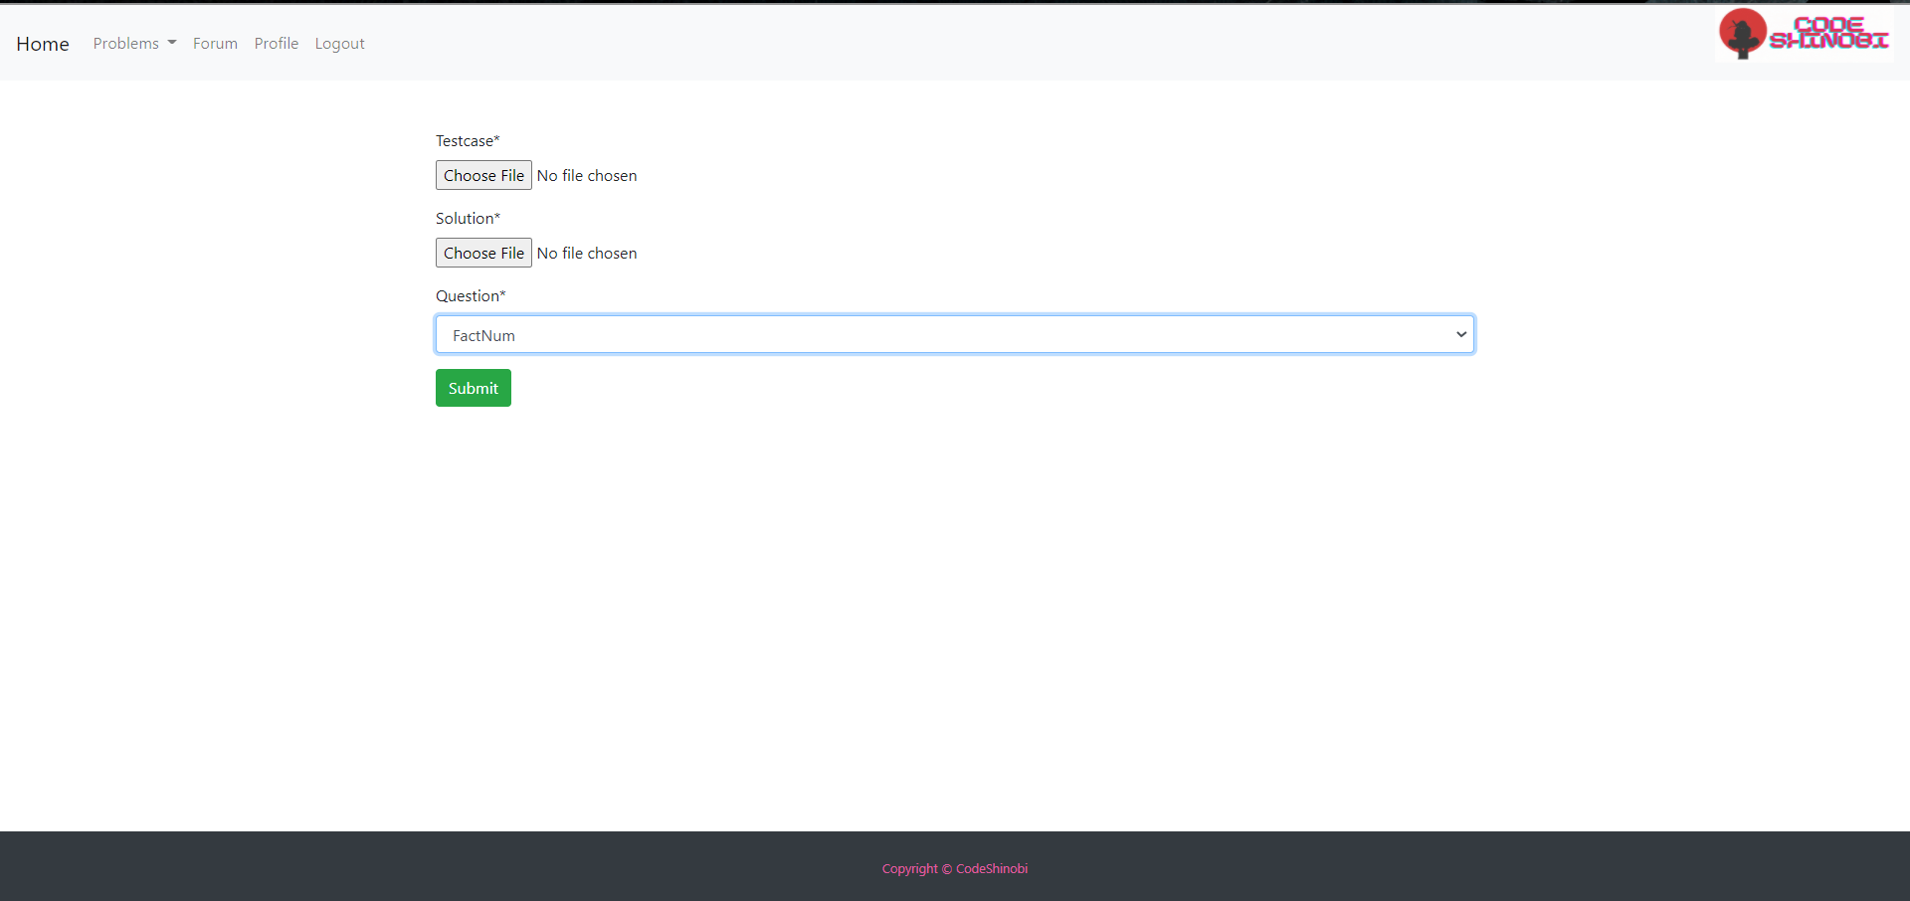This screenshot has height=901, width=1910.
Task: Click the Question field label
Action: (x=471, y=295)
